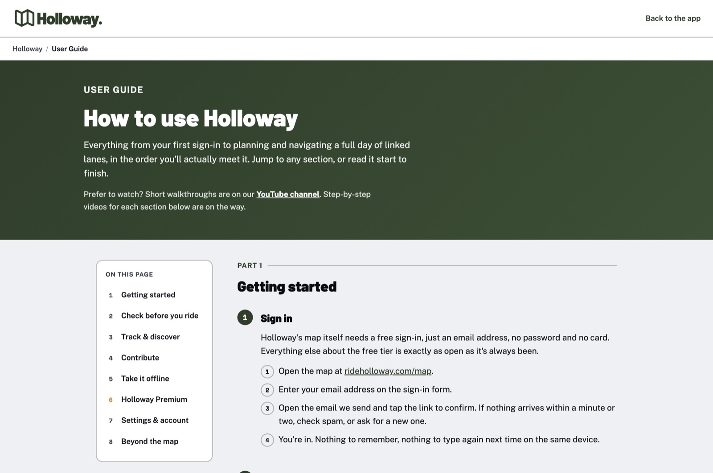Select the User Guide breadcrumb
Screen dimensions: 713x473
(70, 49)
